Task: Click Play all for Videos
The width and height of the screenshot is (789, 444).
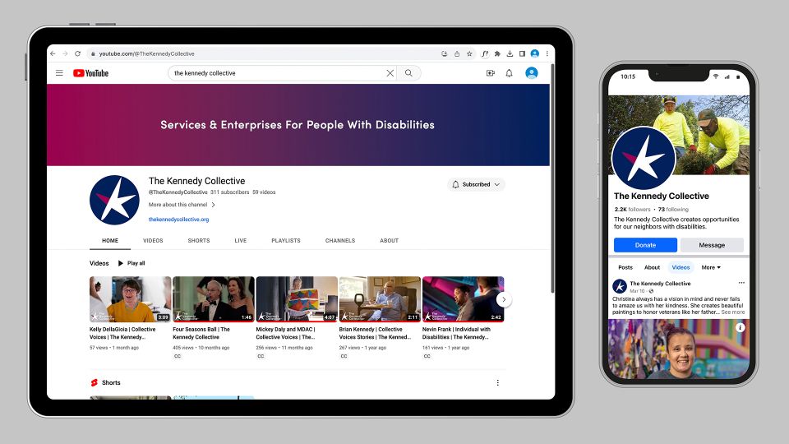Action: pos(131,263)
